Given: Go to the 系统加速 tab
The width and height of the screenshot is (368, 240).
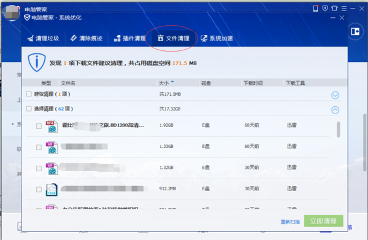Looking at the screenshot, I should point(217,38).
